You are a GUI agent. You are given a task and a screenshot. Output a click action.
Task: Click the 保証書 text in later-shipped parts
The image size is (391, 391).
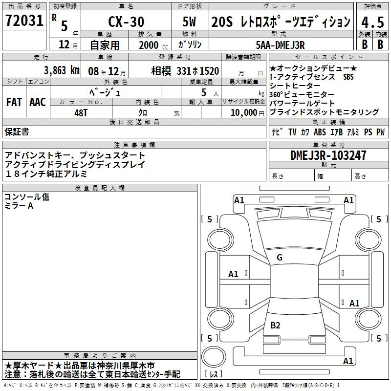(x=17, y=132)
